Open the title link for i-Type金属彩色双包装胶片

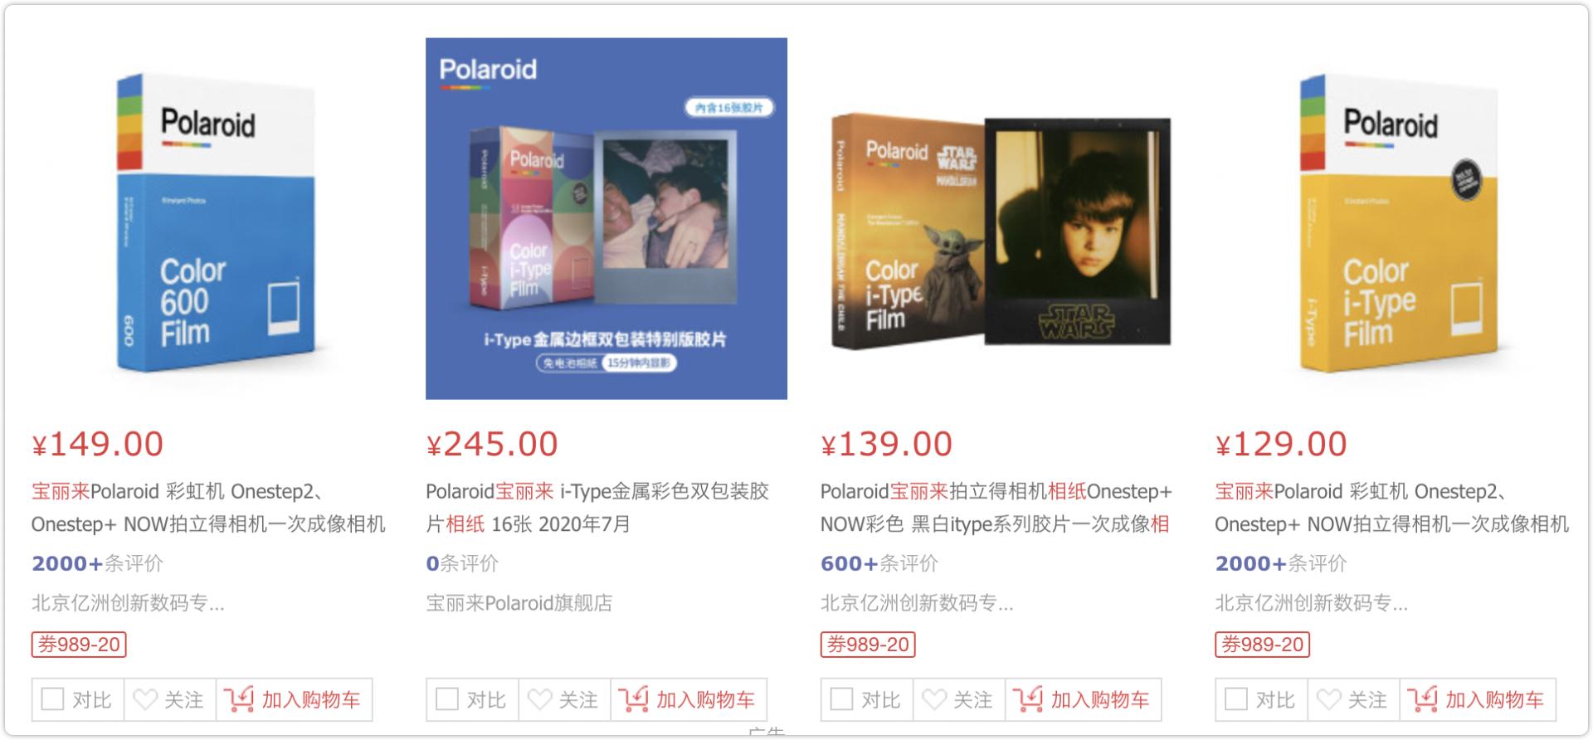pyautogui.click(x=597, y=508)
